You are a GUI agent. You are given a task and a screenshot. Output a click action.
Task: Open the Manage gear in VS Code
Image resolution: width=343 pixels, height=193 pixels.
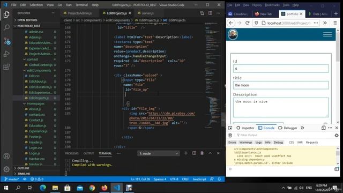(x=6, y=169)
